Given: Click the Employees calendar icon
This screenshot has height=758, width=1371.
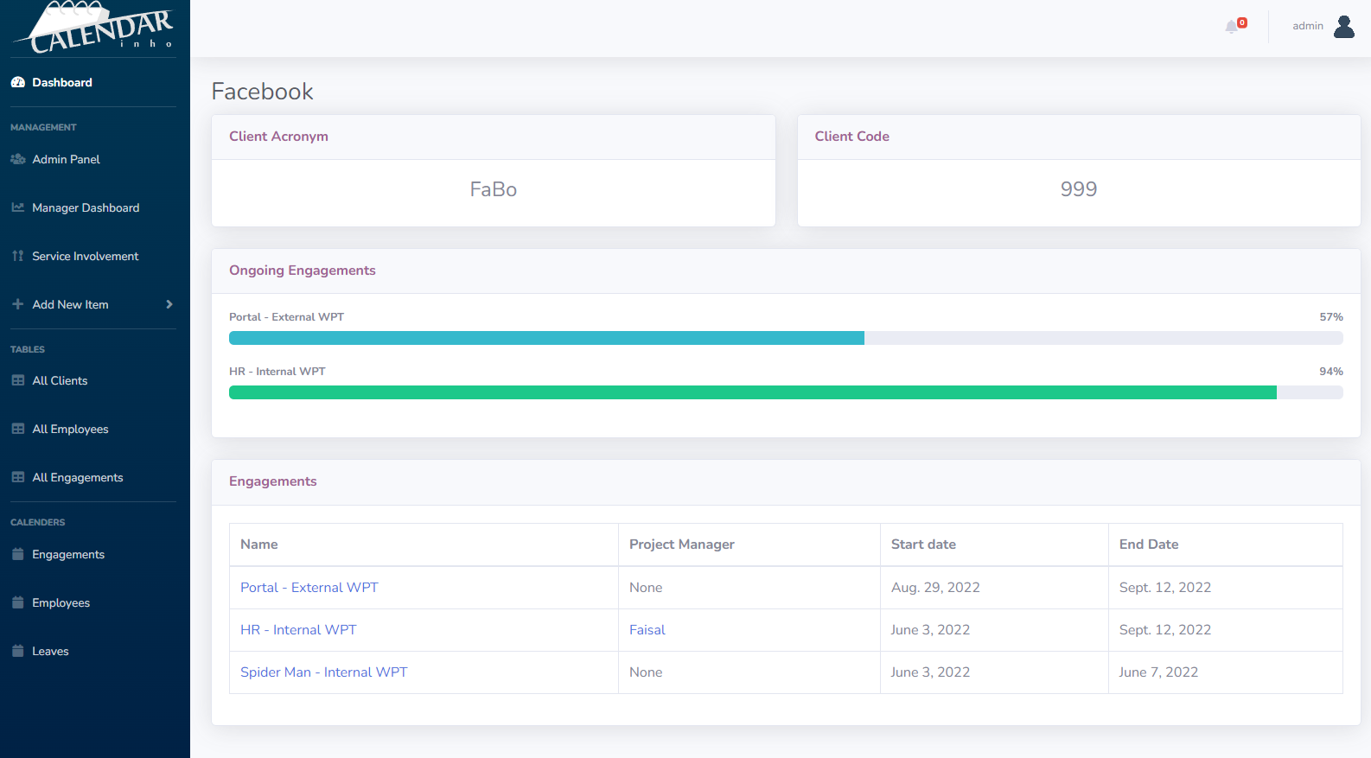Looking at the screenshot, I should click(18, 602).
